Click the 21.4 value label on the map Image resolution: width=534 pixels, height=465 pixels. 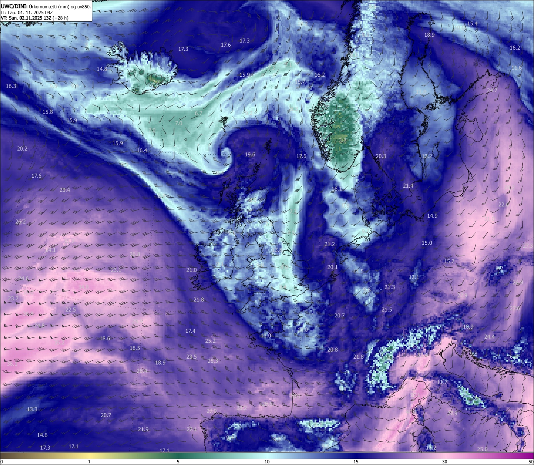point(408,186)
